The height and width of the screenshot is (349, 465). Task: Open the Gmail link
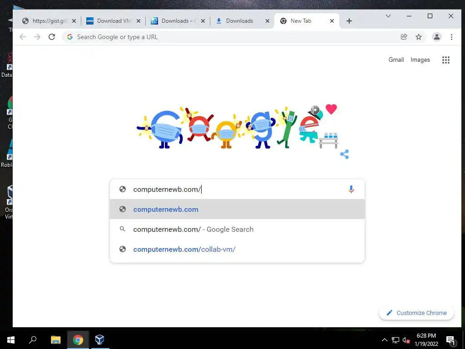click(396, 60)
